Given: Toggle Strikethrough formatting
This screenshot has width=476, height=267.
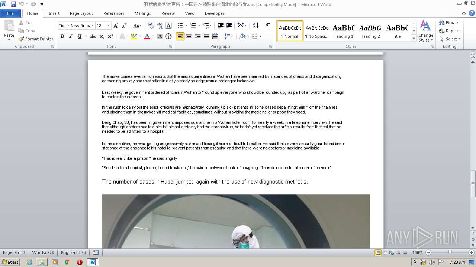Looking at the screenshot, I should [x=93, y=36].
